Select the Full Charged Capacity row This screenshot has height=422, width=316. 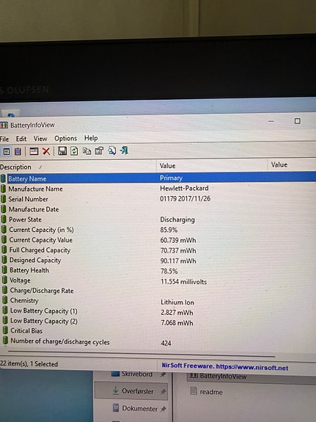click(158, 250)
